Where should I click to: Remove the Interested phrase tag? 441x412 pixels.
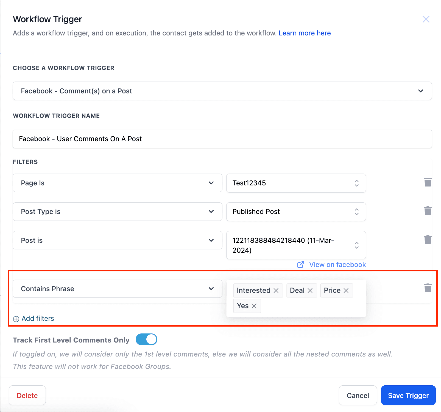coord(276,291)
